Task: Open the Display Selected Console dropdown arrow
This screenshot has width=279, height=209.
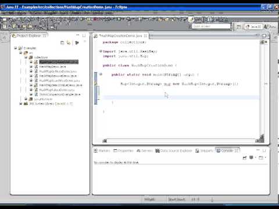Action: pyautogui.click(x=256, y=158)
